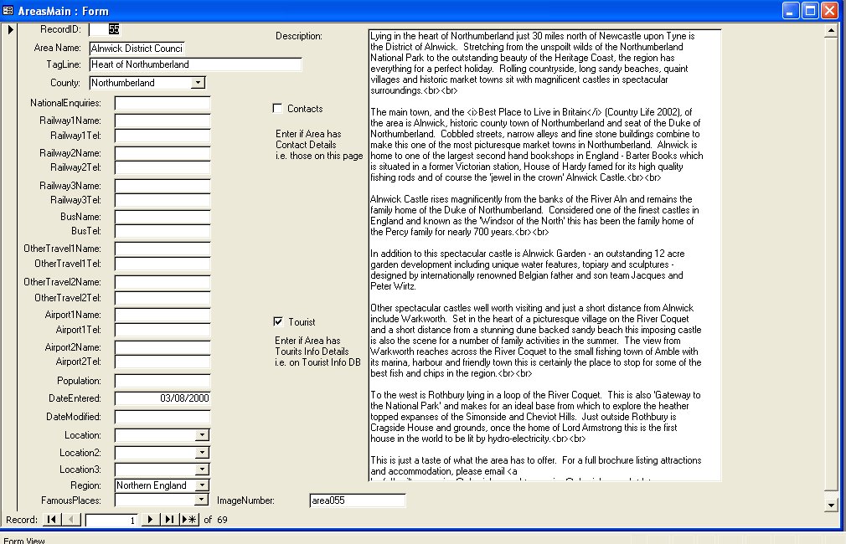
Task: Select record using the record selector arrow
Action: (x=10, y=29)
